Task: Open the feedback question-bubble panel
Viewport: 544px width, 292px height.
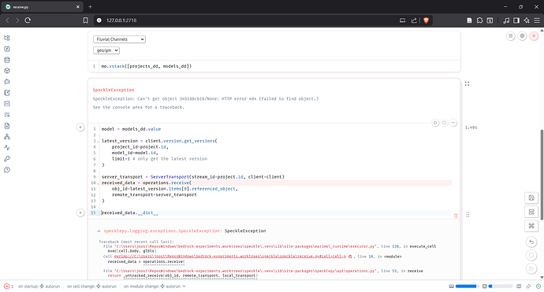Action: [x=7, y=170]
